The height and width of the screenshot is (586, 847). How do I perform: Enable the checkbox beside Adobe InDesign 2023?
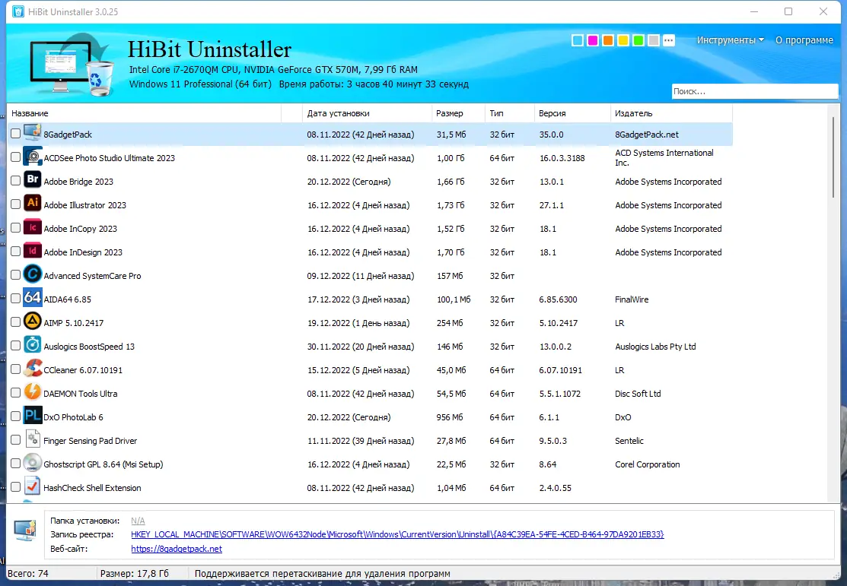14,252
